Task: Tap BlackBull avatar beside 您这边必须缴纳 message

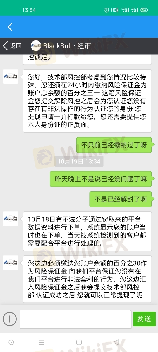Action: [11, 263]
